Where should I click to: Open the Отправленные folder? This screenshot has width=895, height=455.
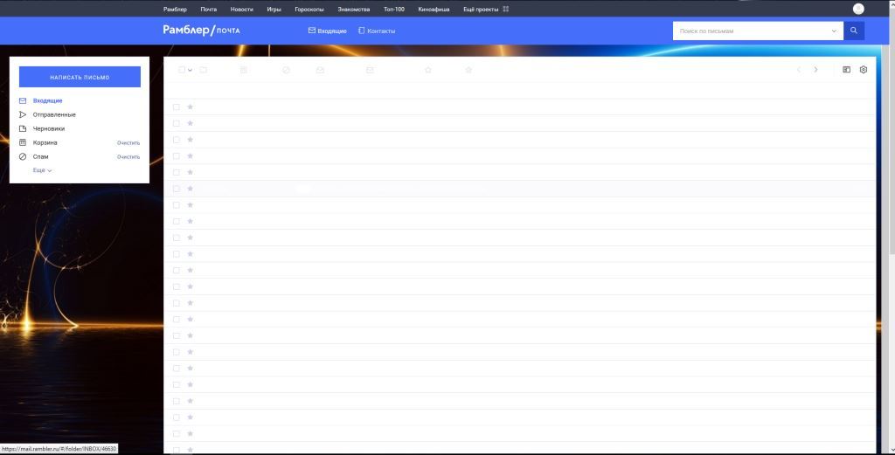(53, 114)
